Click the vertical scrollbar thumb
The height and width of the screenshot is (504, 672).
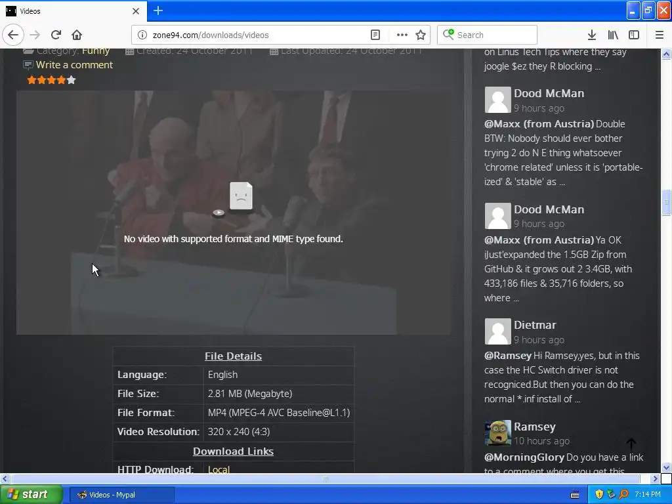click(666, 202)
